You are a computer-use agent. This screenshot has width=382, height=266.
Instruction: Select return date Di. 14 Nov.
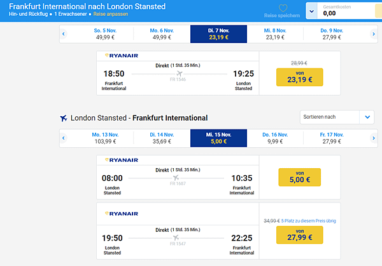(x=162, y=138)
